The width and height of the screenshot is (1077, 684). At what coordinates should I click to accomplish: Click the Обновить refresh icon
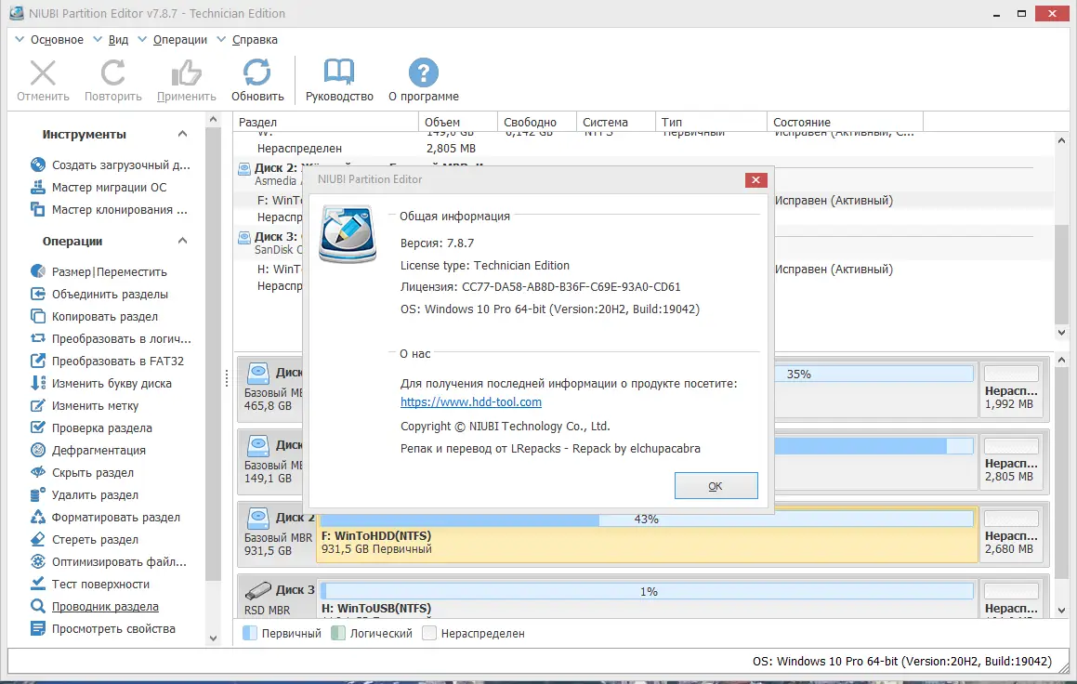(x=257, y=79)
